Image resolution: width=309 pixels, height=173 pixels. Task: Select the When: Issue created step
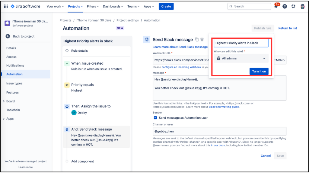coord(97,66)
